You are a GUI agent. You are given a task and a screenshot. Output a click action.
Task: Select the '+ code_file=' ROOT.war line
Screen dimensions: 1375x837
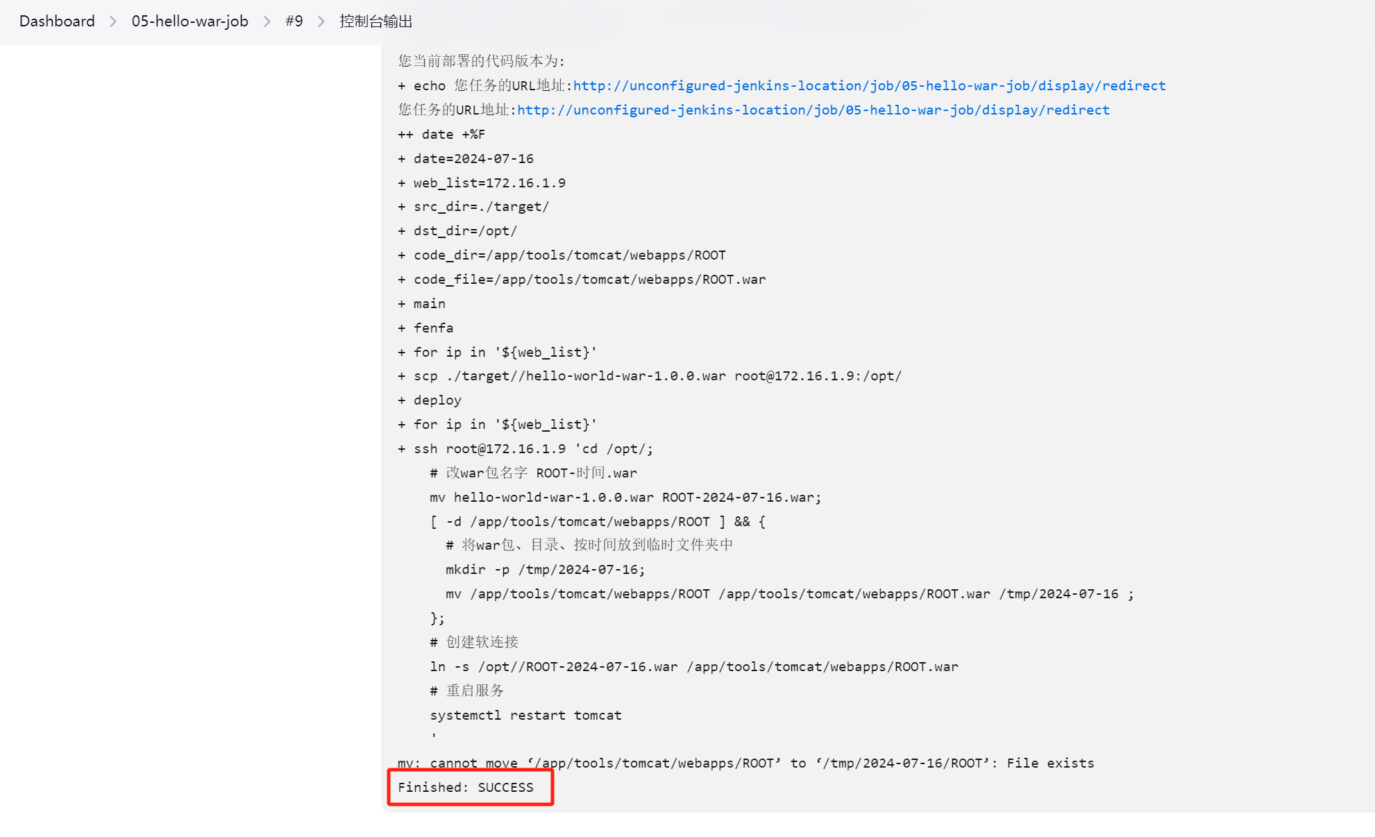[x=582, y=279]
